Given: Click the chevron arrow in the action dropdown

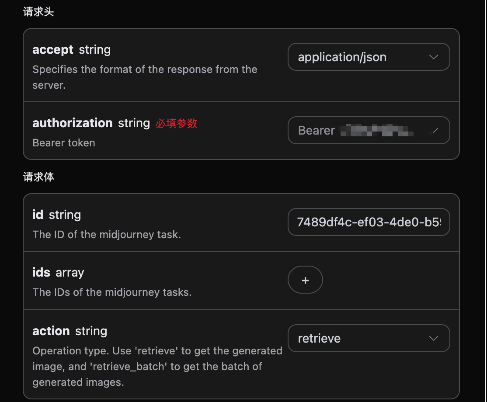Looking at the screenshot, I should pyautogui.click(x=434, y=338).
